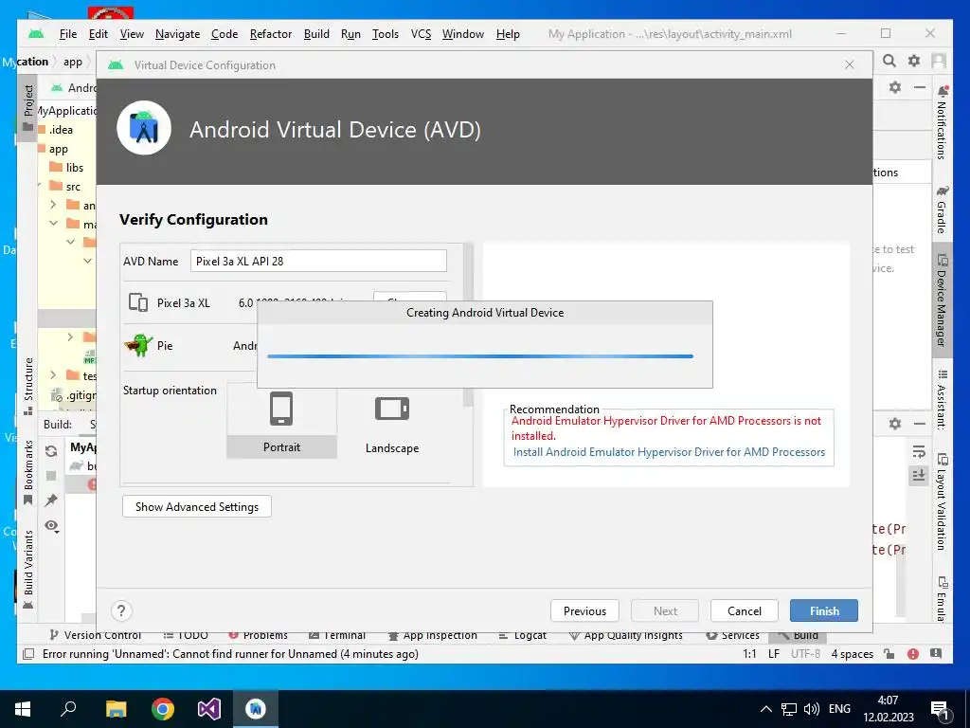Open Windows Start menu
Screen dimensions: 970x728
click(x=23, y=708)
